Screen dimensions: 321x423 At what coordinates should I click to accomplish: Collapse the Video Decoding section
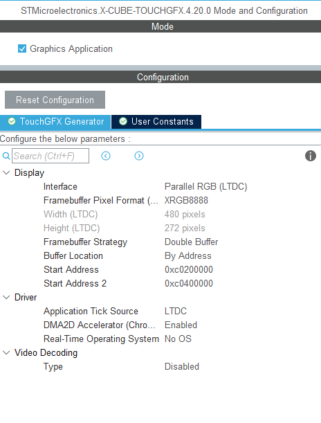[6, 352]
